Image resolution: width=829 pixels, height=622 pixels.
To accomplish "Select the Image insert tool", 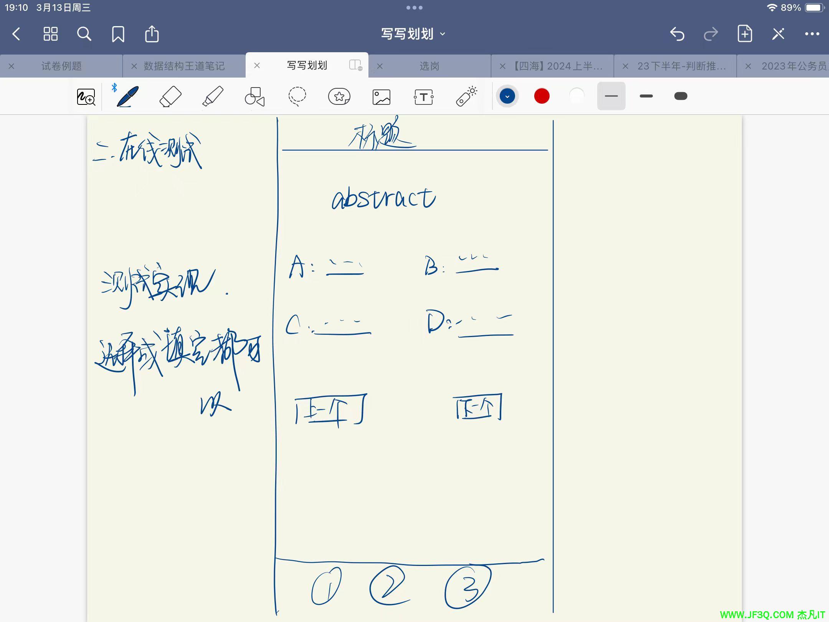I will coord(381,97).
